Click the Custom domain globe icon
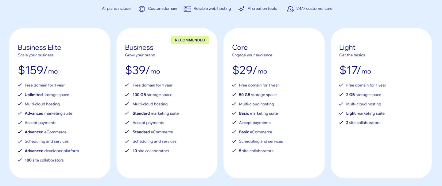Screen dimensions: 442x186 click(142, 9)
